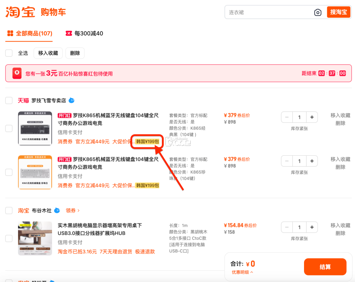The height and width of the screenshot is (282, 355).
Task: Click quantity field of white K865 keyboard
Action: coord(299,161)
